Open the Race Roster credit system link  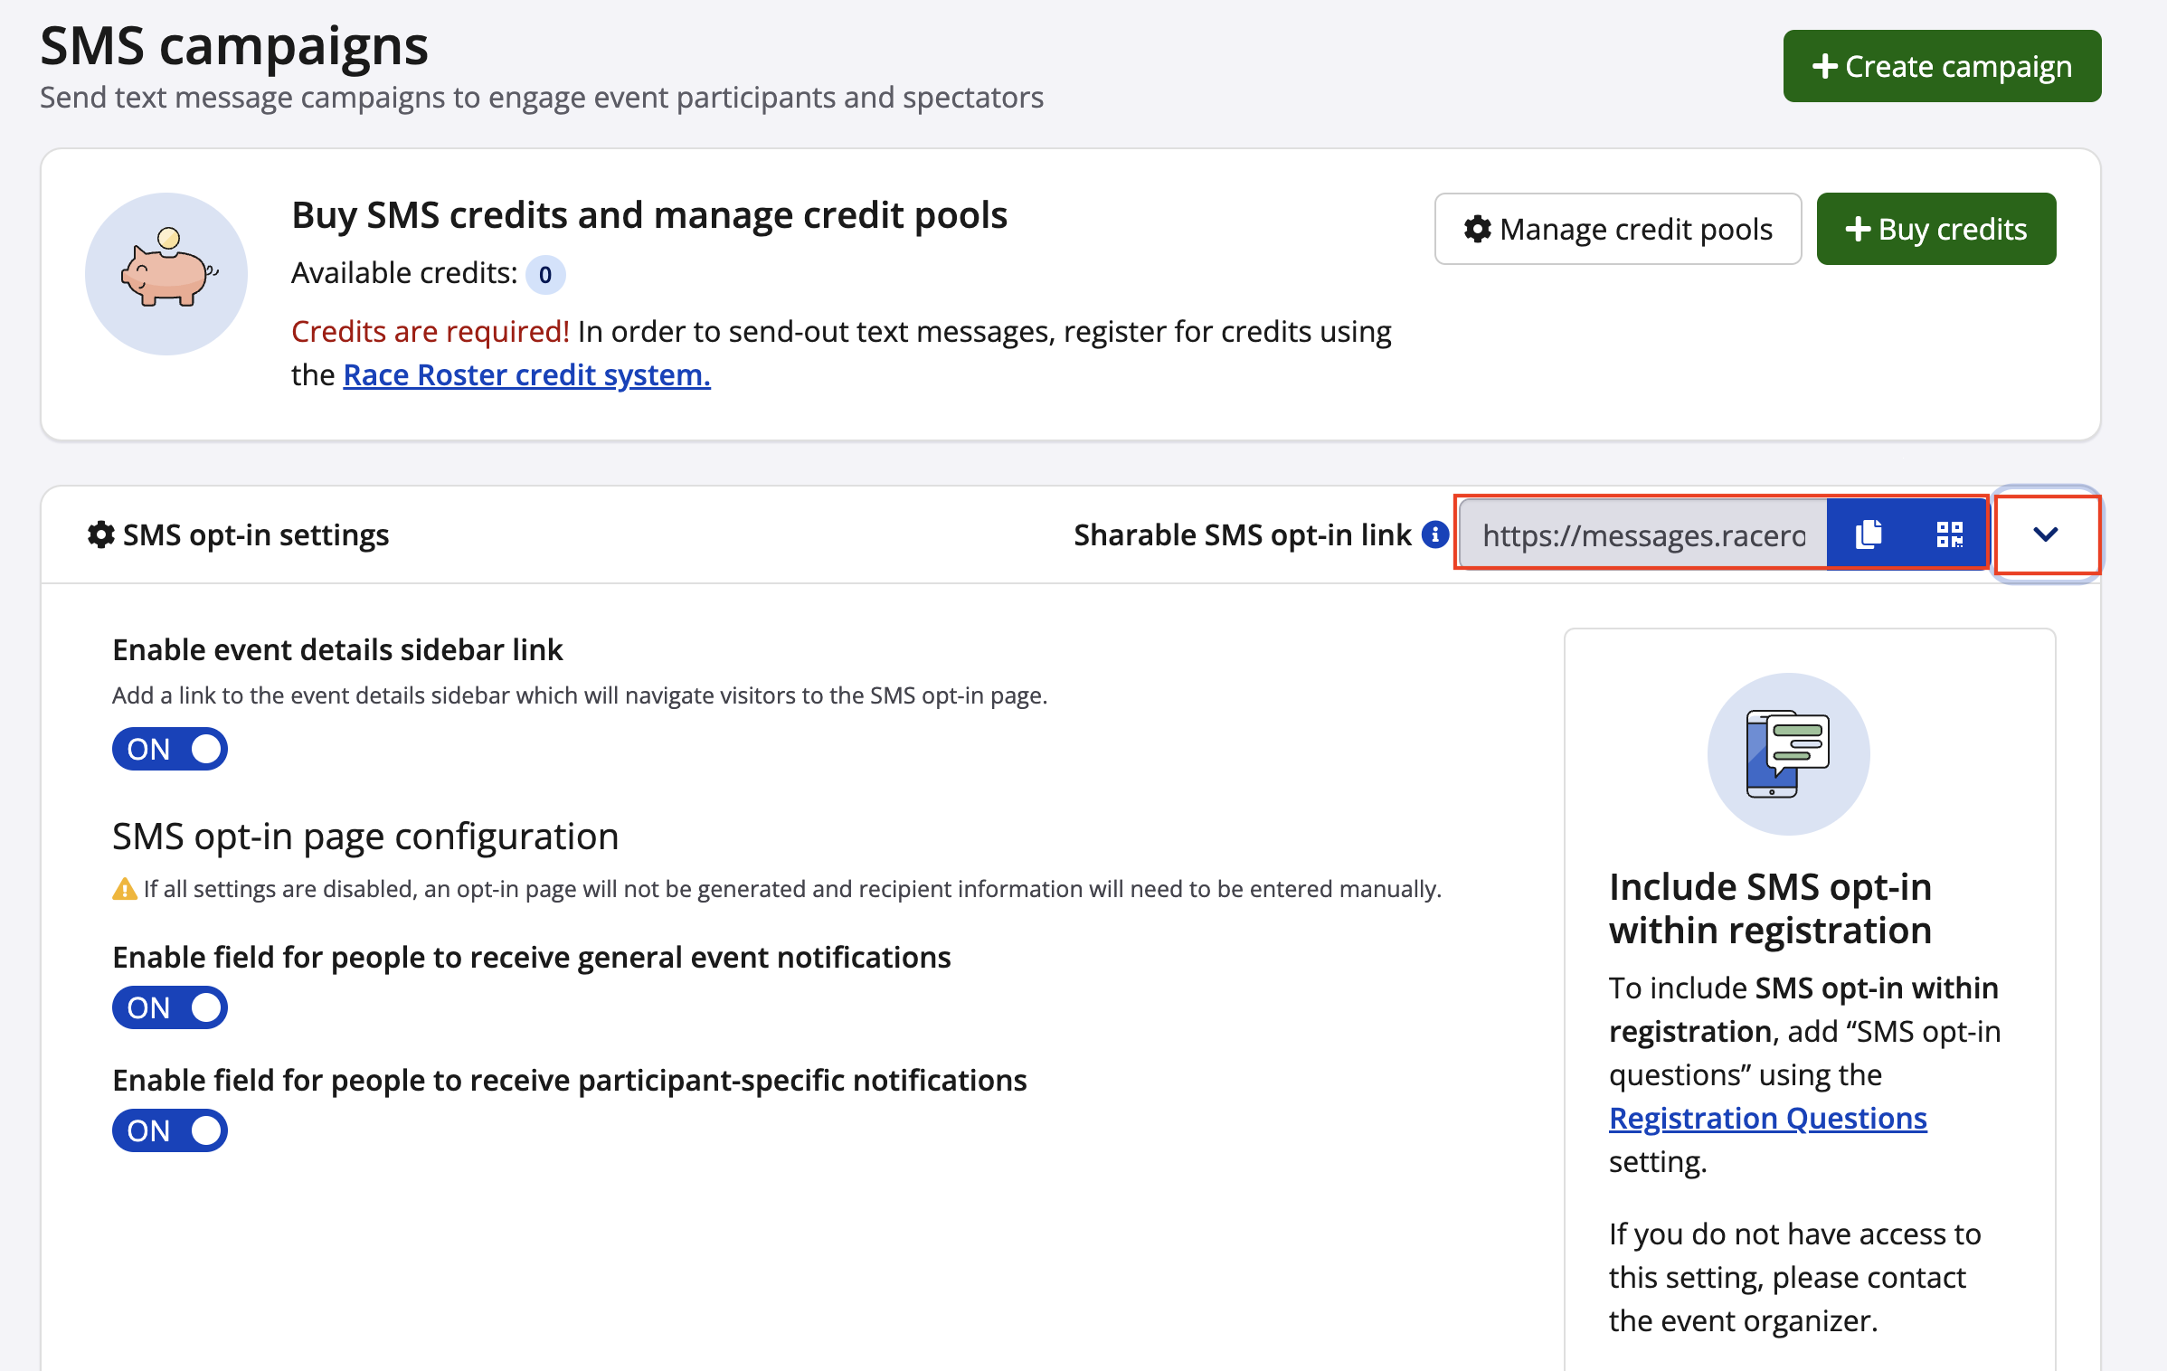(x=526, y=374)
